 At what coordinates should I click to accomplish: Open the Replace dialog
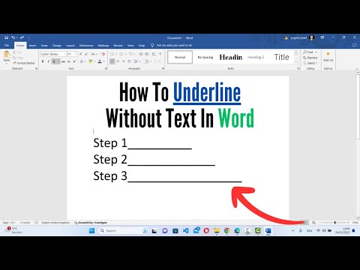310,58
